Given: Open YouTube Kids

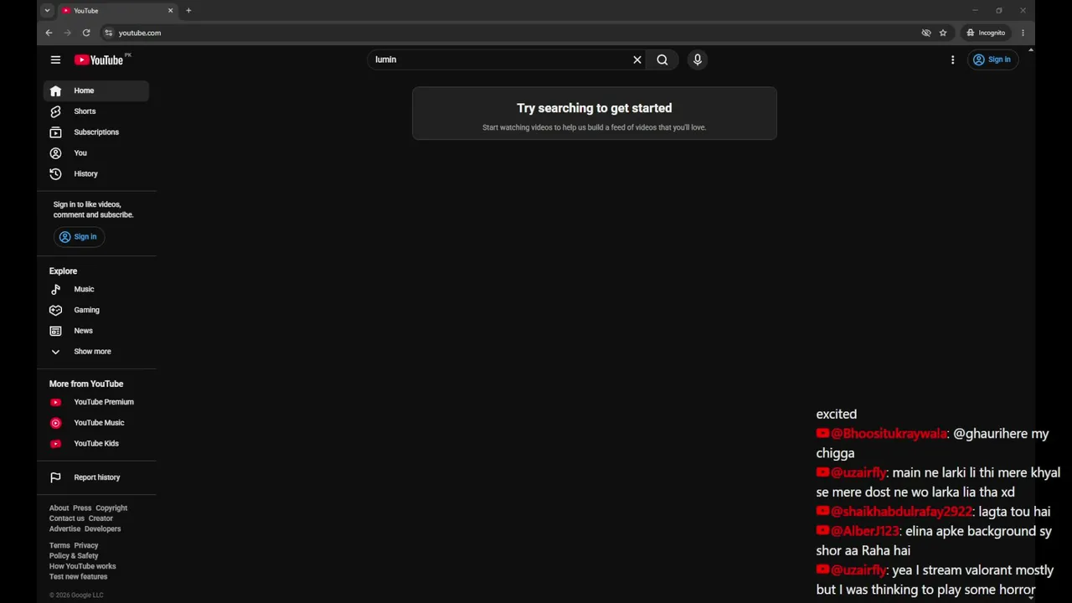Looking at the screenshot, I should click(x=96, y=444).
